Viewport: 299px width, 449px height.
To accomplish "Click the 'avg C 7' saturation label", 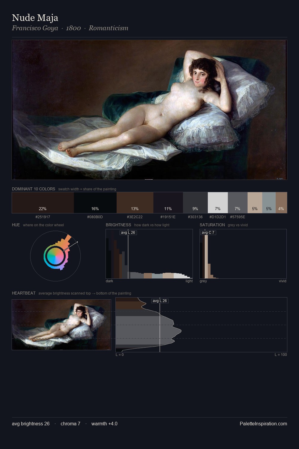I will click(208, 233).
